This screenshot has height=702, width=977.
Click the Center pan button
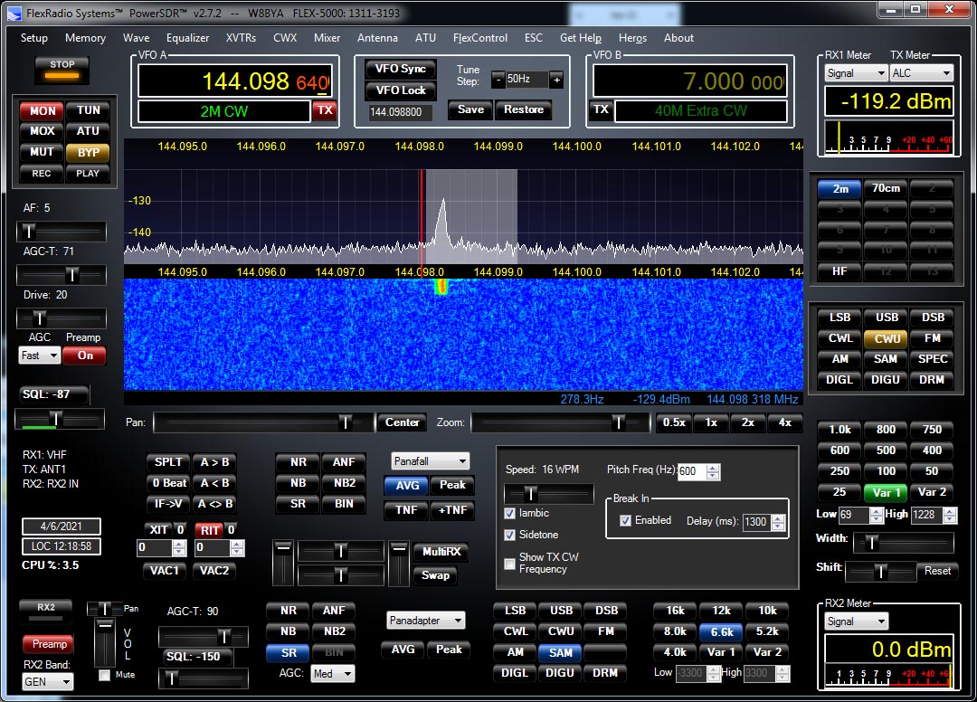pos(402,422)
